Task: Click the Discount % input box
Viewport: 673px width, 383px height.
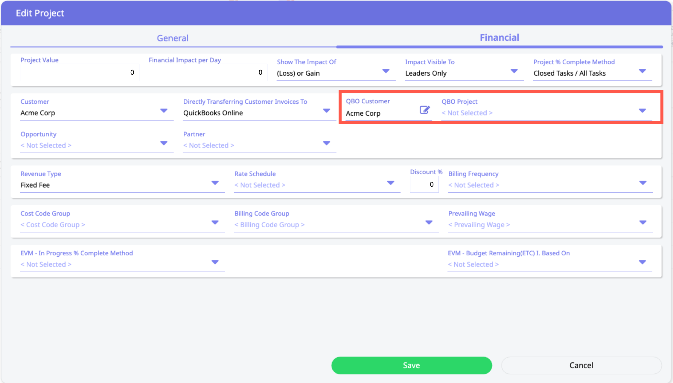Action: point(424,184)
